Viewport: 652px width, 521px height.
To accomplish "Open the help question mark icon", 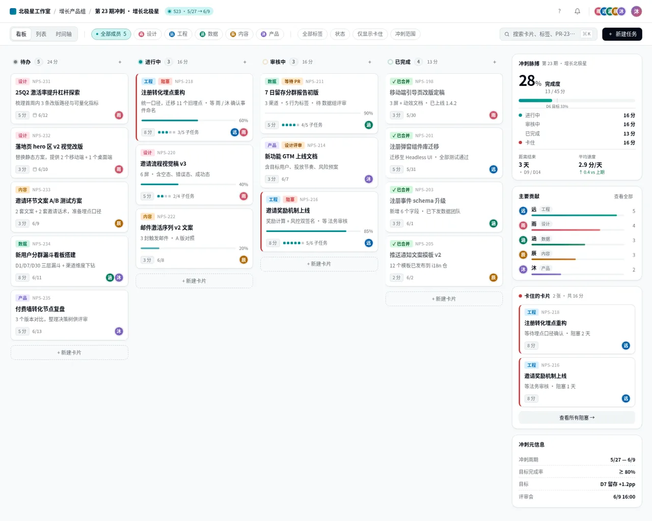I will 559,11.
